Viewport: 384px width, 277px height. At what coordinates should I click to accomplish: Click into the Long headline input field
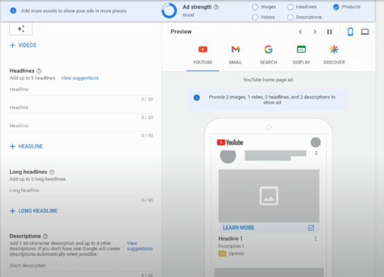click(77, 191)
